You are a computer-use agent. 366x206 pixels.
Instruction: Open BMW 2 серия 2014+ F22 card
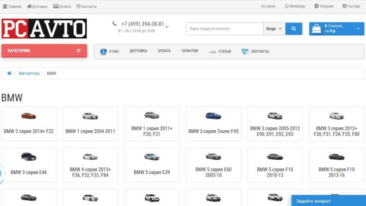tap(28, 124)
